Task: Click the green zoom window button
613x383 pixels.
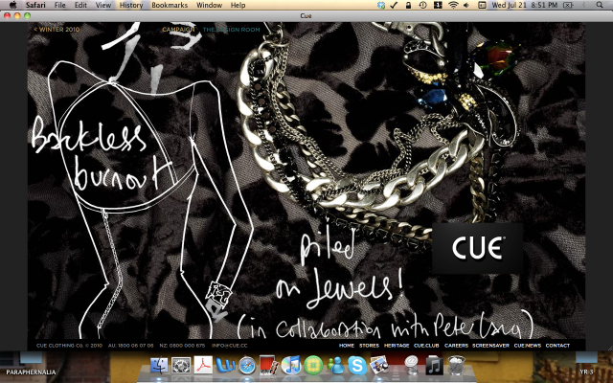Action: point(27,15)
